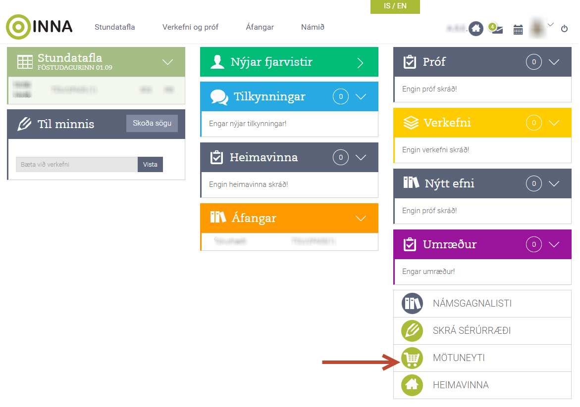Collapse the Stundatafla panel chevron
This screenshot has height=407, width=580.
[x=167, y=62]
